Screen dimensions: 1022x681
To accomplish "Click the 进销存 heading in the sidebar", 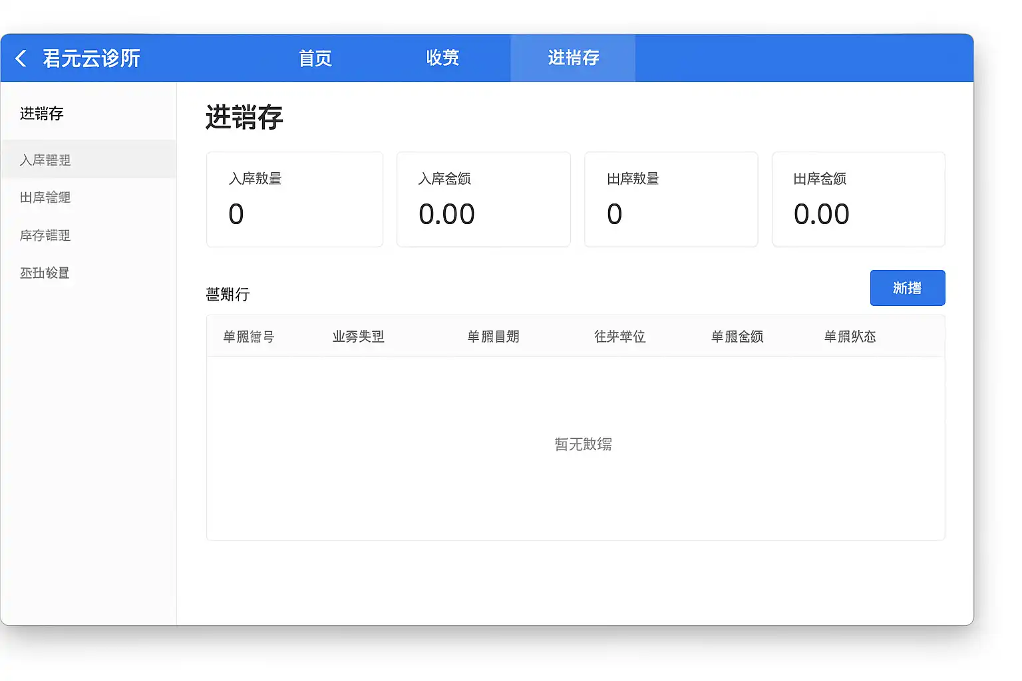I will [42, 114].
